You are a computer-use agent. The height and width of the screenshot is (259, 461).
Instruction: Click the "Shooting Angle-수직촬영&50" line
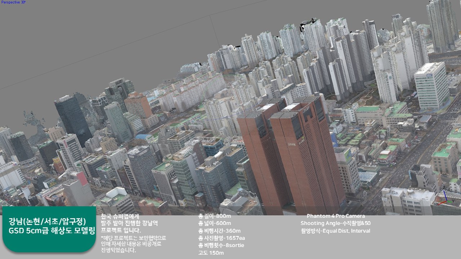[336, 223]
